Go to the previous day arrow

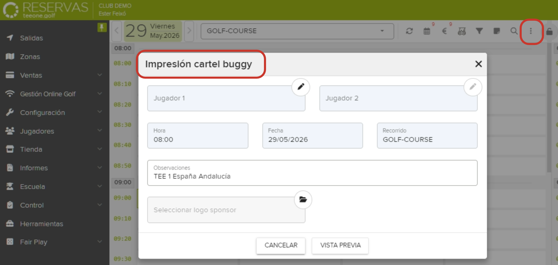tap(117, 31)
